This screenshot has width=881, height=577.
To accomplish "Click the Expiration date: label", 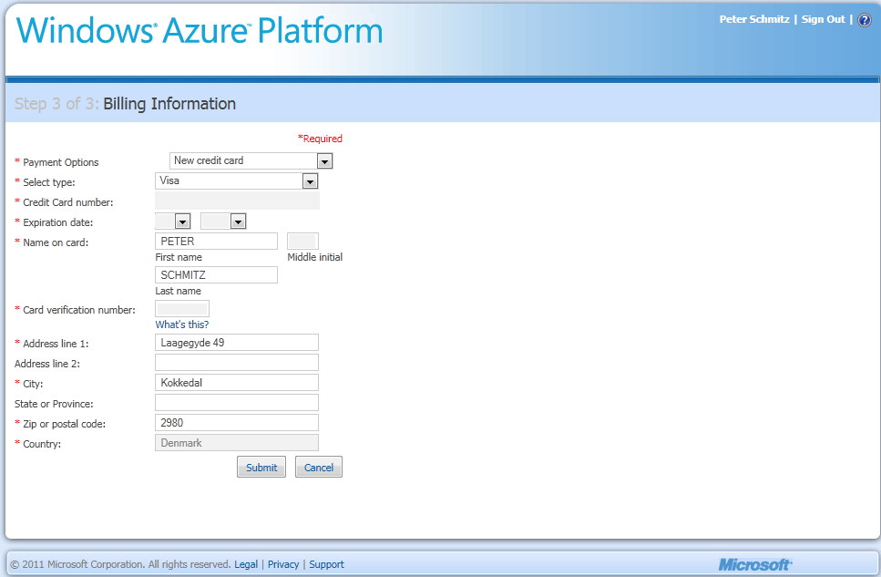I will 58,222.
